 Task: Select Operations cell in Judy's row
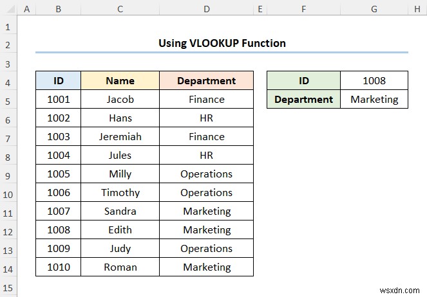point(207,248)
